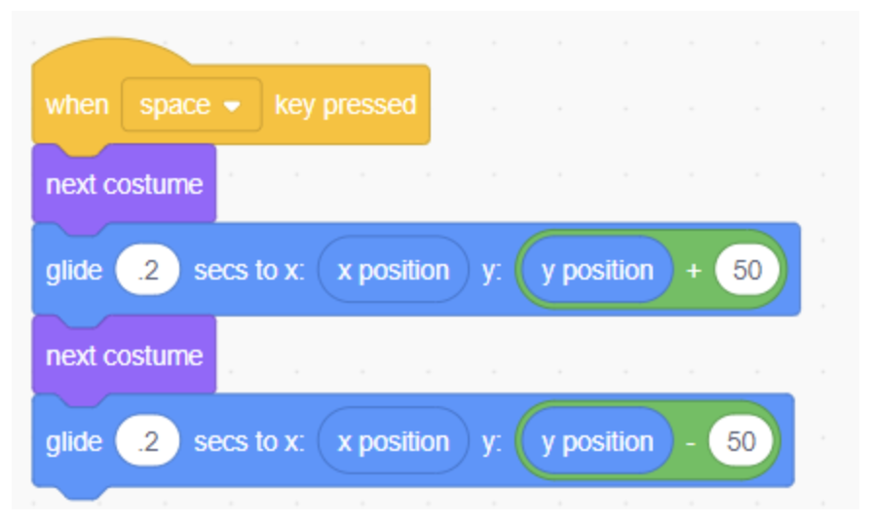Select the 'x position' reporter in second glide block
873x524 pixels.
(393, 441)
